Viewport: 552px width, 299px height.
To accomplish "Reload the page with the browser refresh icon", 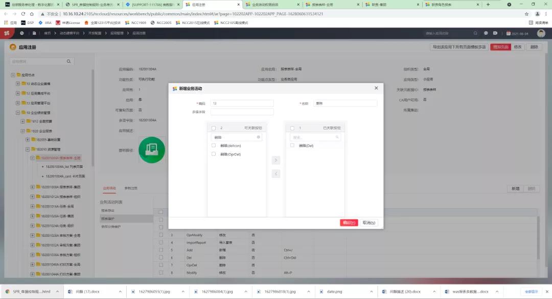I will click(23, 14).
